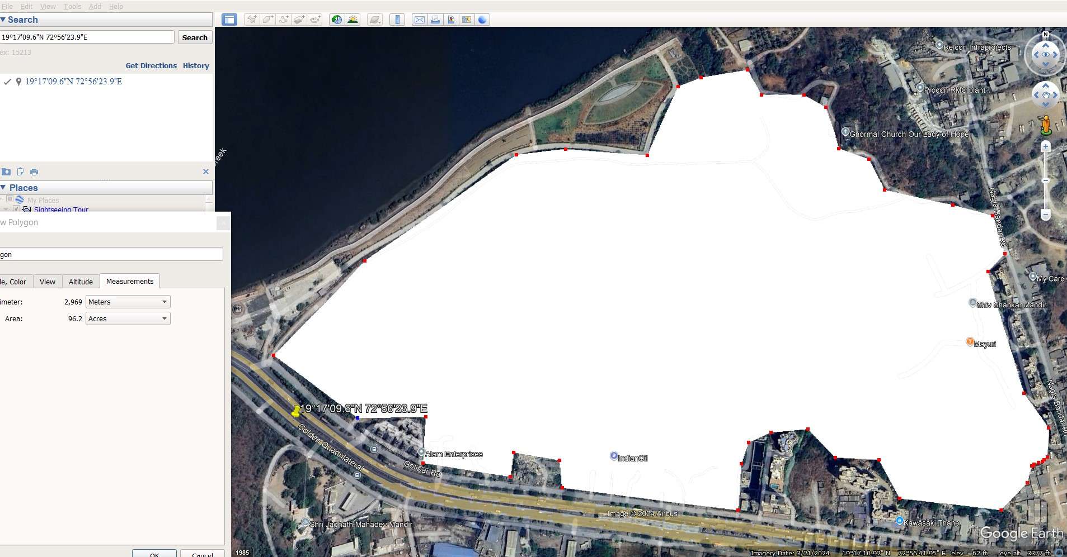Open the perimeter units Meters dropdown

(x=128, y=302)
